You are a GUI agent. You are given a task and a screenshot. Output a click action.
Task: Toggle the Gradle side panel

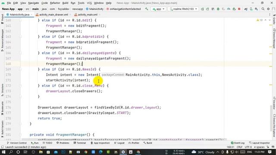[274, 19]
